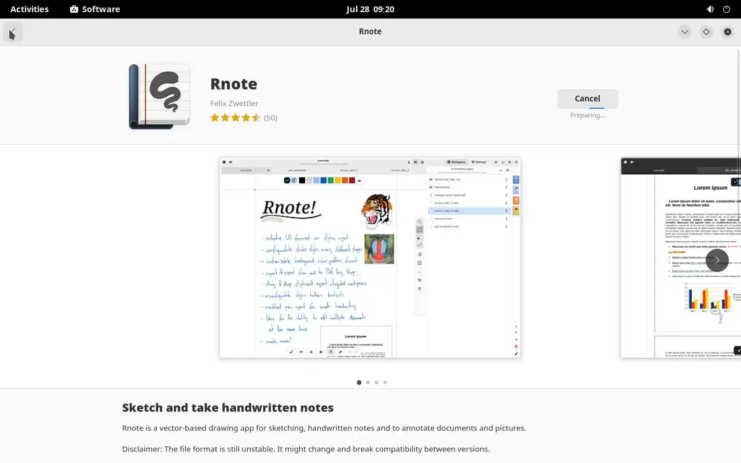
Task: Go back using the header back arrow
Action: pos(13,32)
